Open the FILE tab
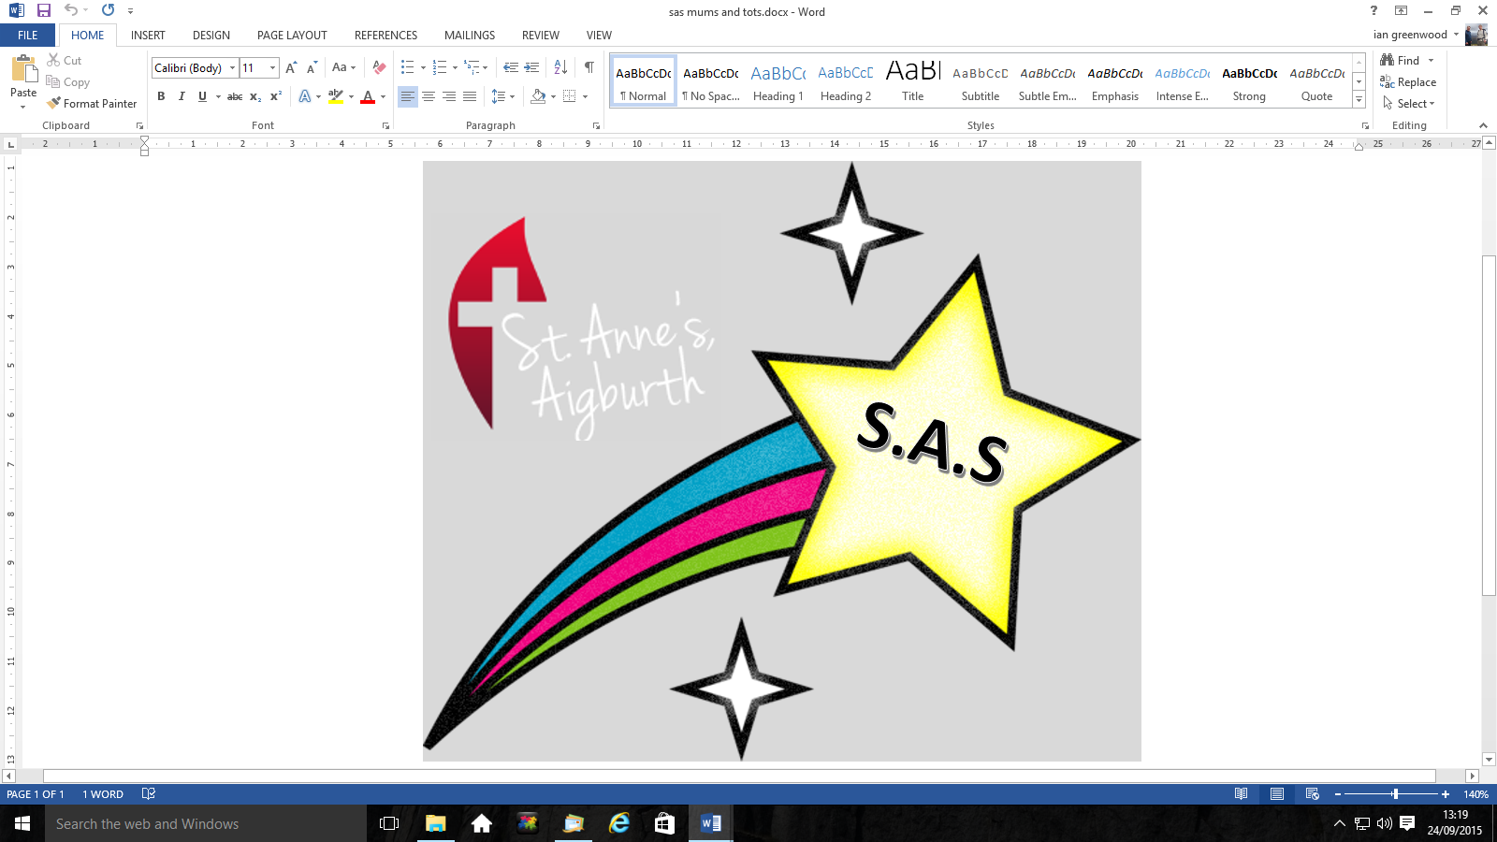Viewport: 1497px width, 842px height. (28, 36)
